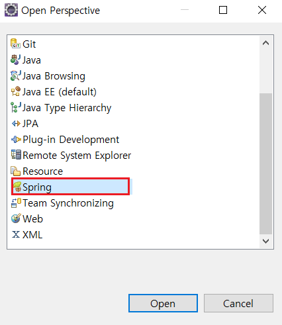
Task: Choose Team Synchronizing label
Action: pyautogui.click(x=68, y=203)
